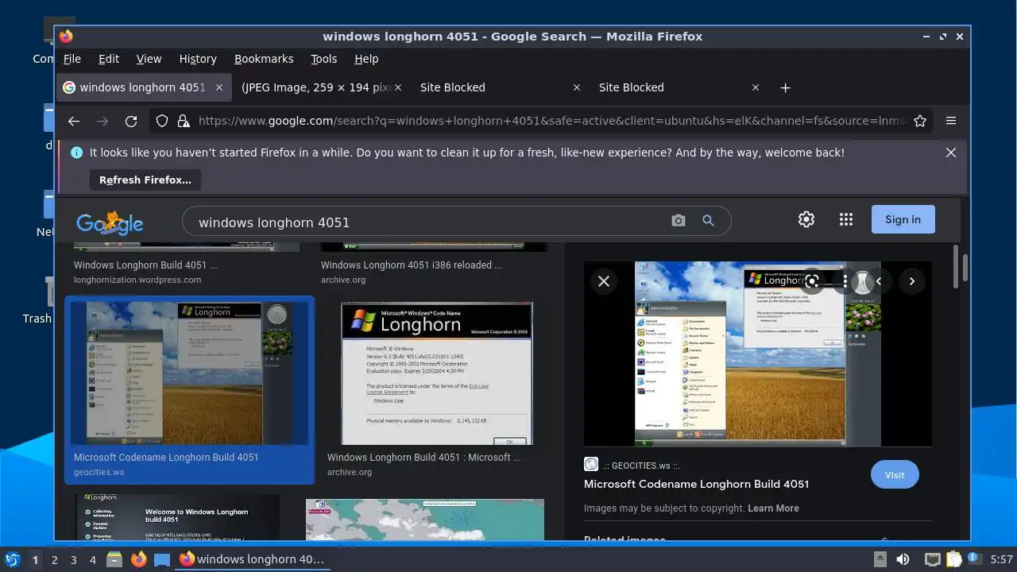Open 'Microsoft Codename Longhorn Build 4051' title link
This screenshot has height=572, width=1017.
tap(696, 484)
